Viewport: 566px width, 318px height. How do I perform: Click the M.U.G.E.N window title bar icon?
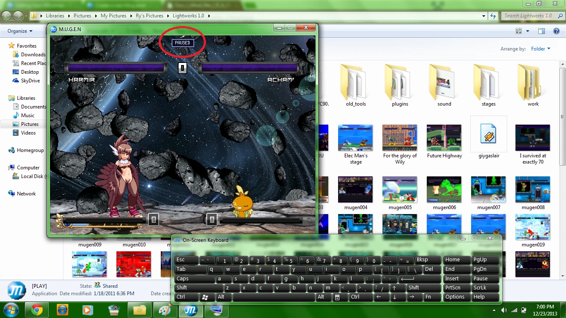click(x=53, y=29)
